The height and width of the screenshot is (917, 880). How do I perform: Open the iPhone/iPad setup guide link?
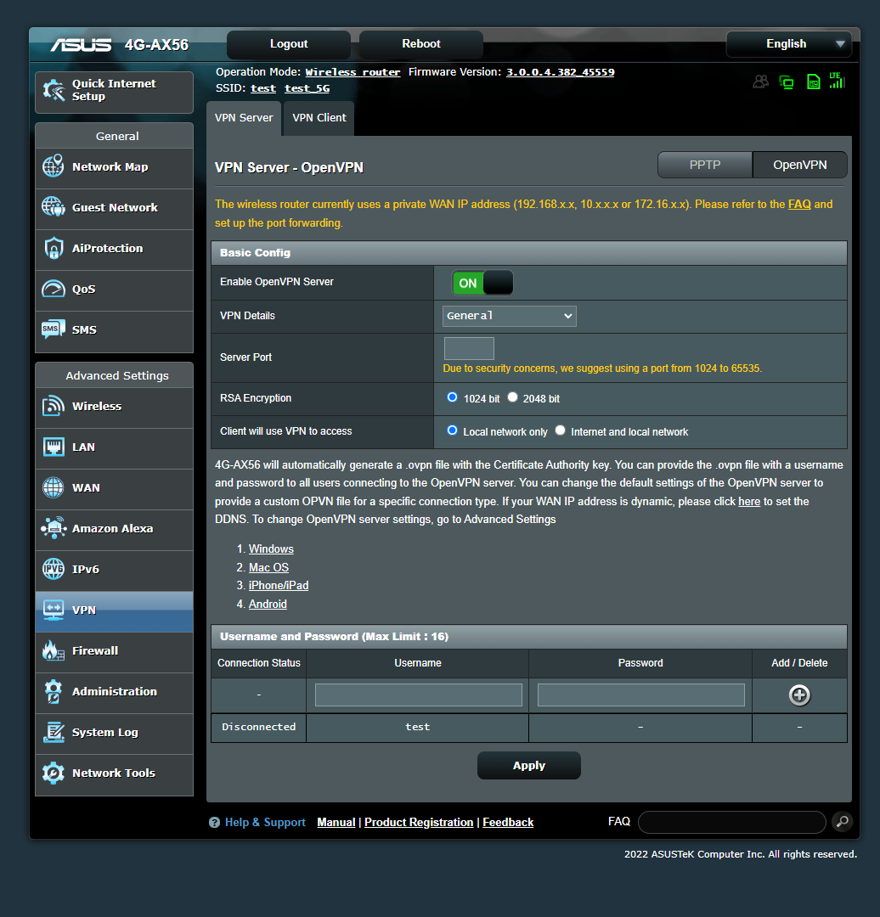pos(279,585)
